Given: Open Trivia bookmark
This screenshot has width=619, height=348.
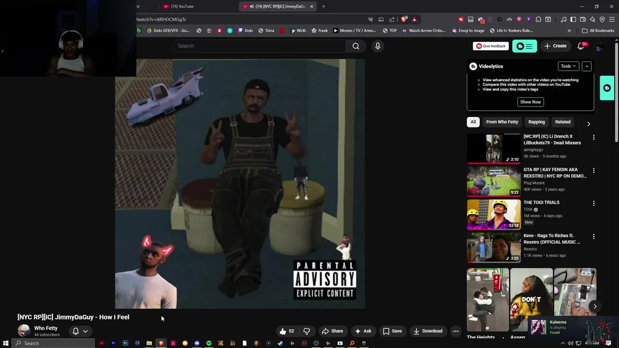Looking at the screenshot, I should (266, 30).
